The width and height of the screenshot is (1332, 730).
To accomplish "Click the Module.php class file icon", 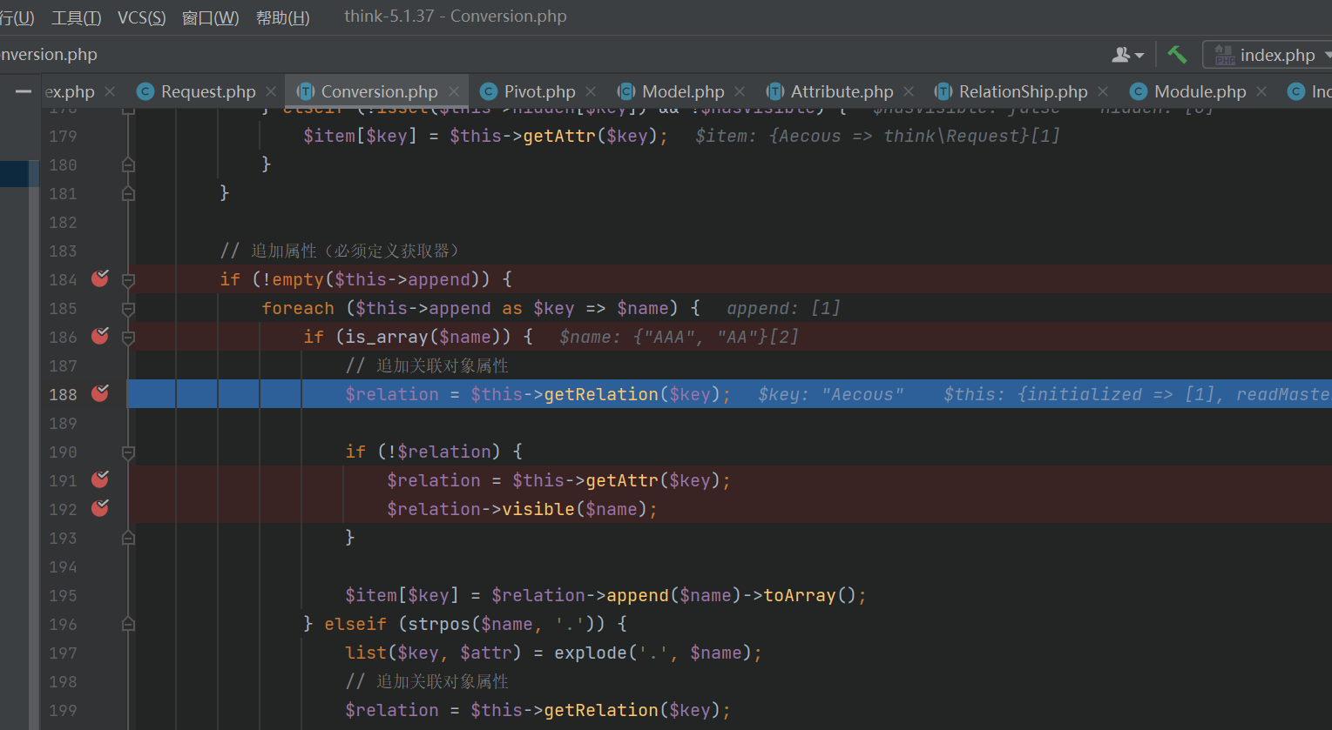I will (1139, 91).
